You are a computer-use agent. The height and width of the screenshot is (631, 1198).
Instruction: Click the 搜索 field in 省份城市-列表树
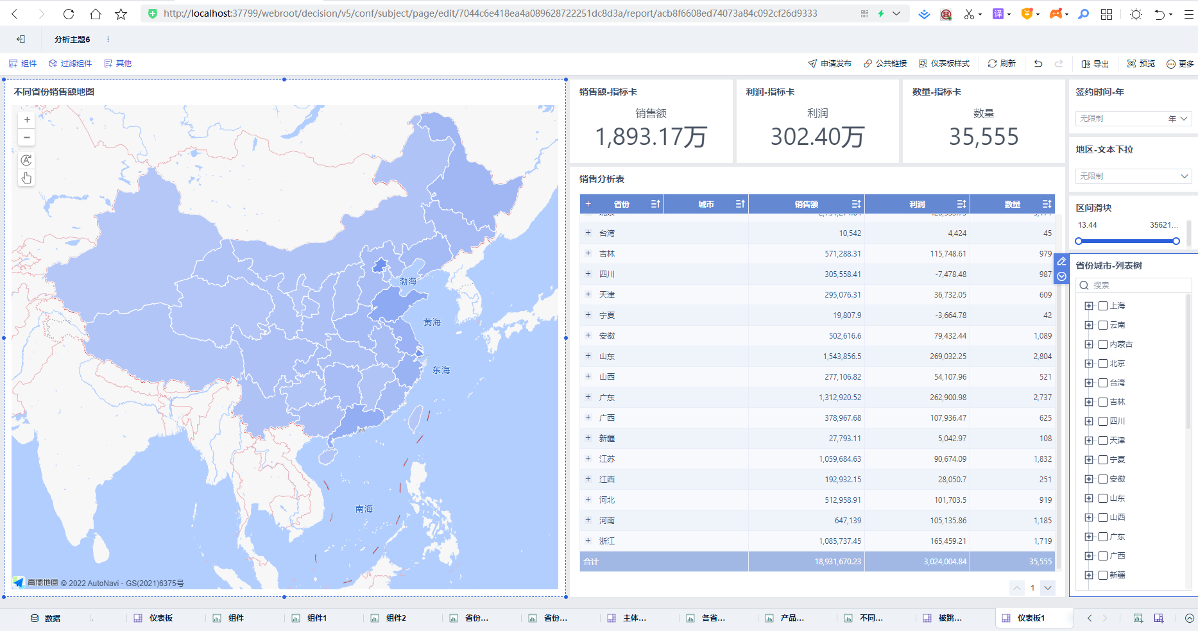click(1133, 285)
